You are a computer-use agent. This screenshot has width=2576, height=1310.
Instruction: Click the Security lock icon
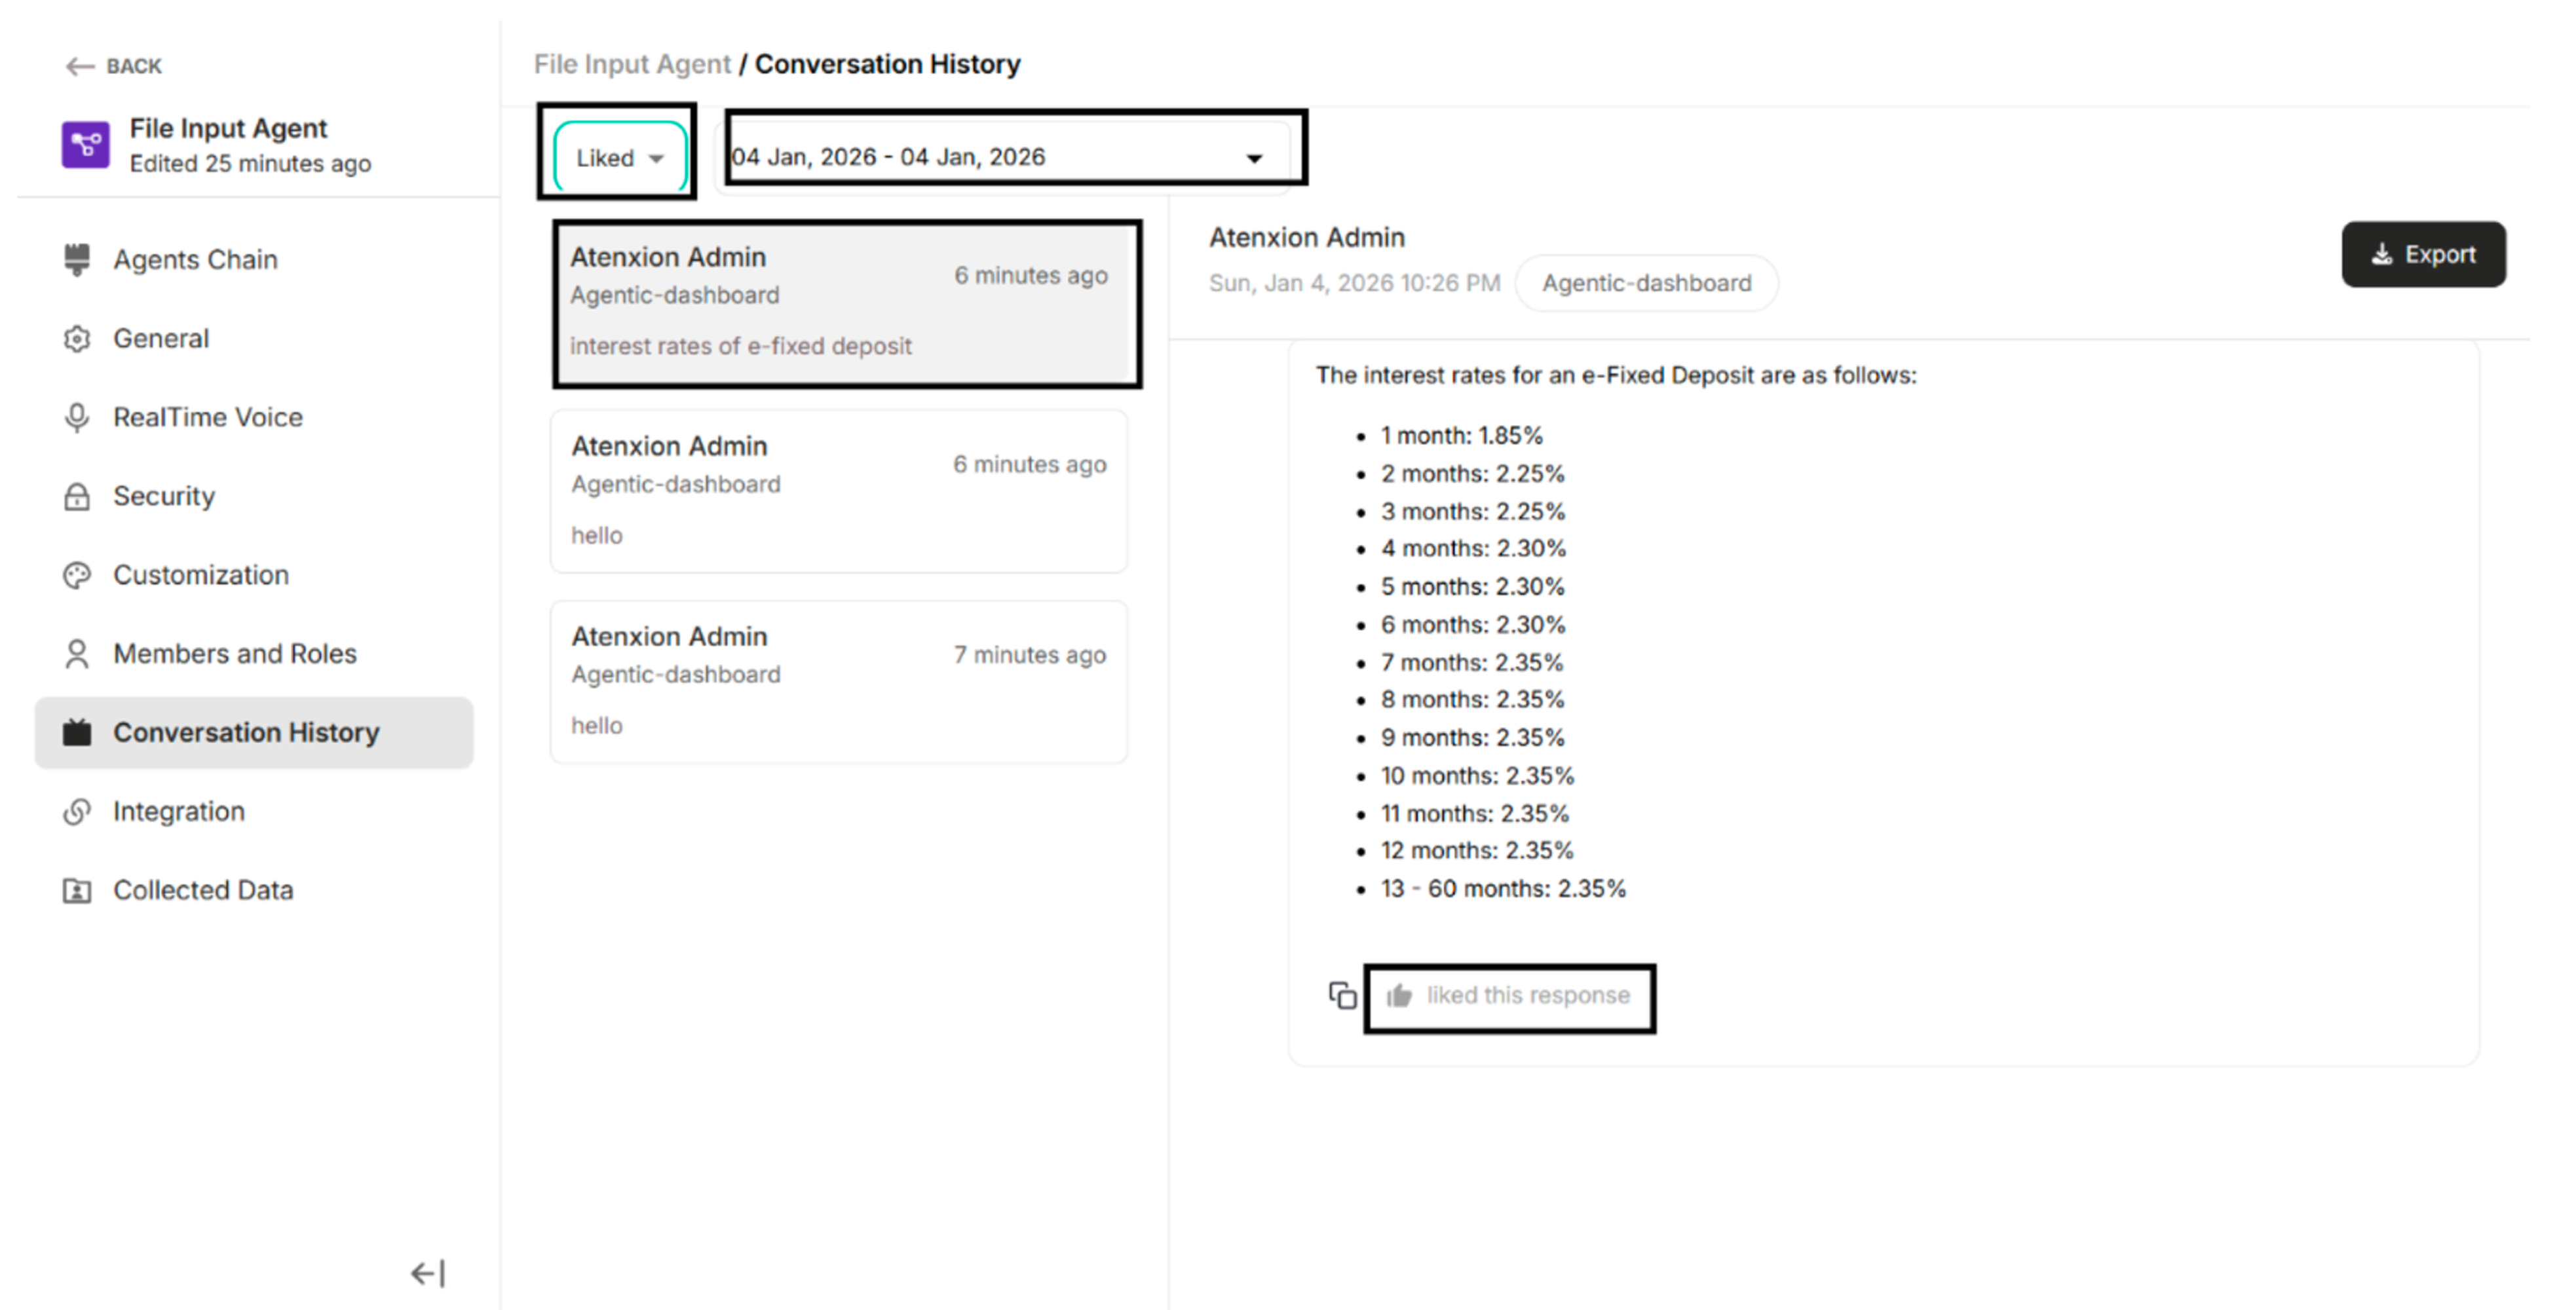pos(77,496)
